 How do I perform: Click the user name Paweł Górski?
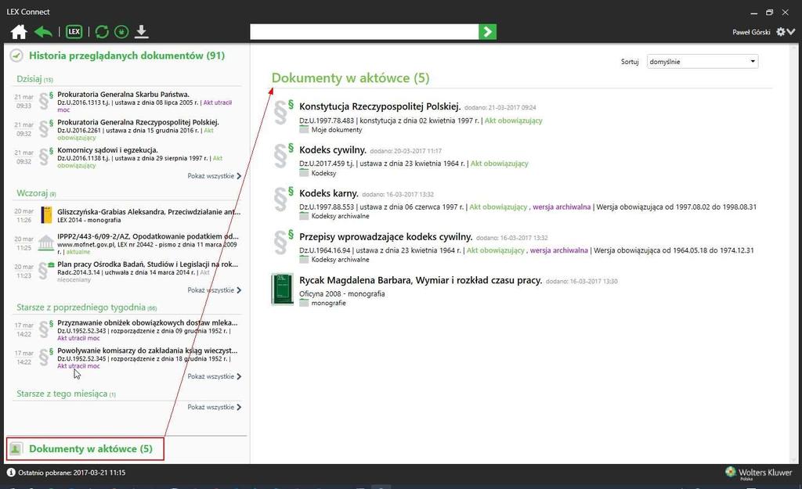[751, 32]
